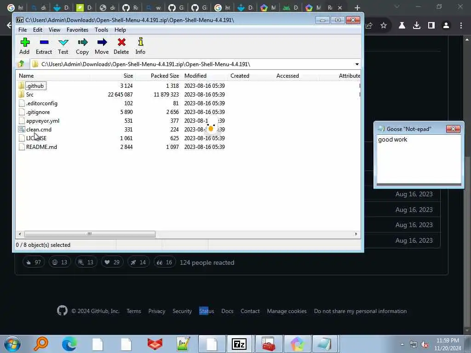Open the browser downloads icon

417,26
